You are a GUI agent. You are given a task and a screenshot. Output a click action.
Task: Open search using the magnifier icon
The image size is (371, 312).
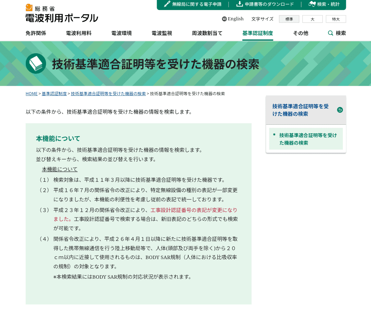[x=330, y=33]
